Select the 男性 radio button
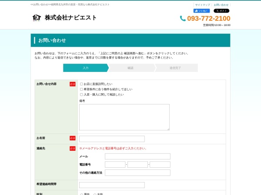This screenshot has width=261, height=195. click(x=82, y=194)
